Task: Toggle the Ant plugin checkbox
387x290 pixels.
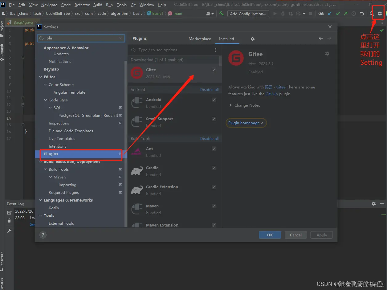Action: click(214, 149)
